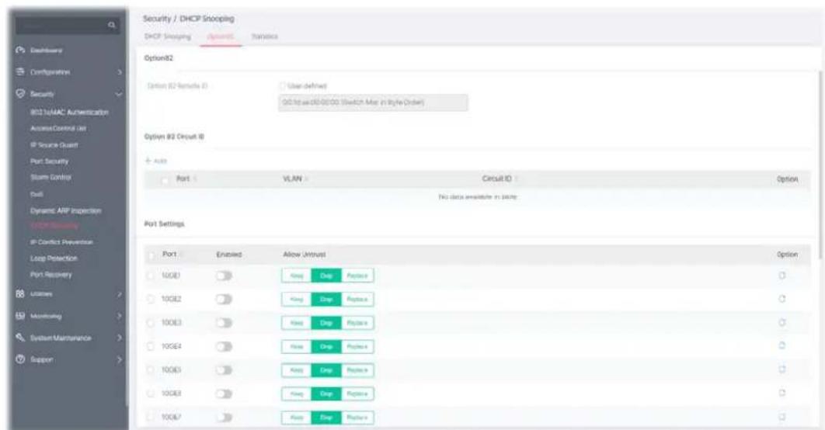Open the Statistics tab
The width and height of the screenshot is (825, 430).
click(x=264, y=36)
